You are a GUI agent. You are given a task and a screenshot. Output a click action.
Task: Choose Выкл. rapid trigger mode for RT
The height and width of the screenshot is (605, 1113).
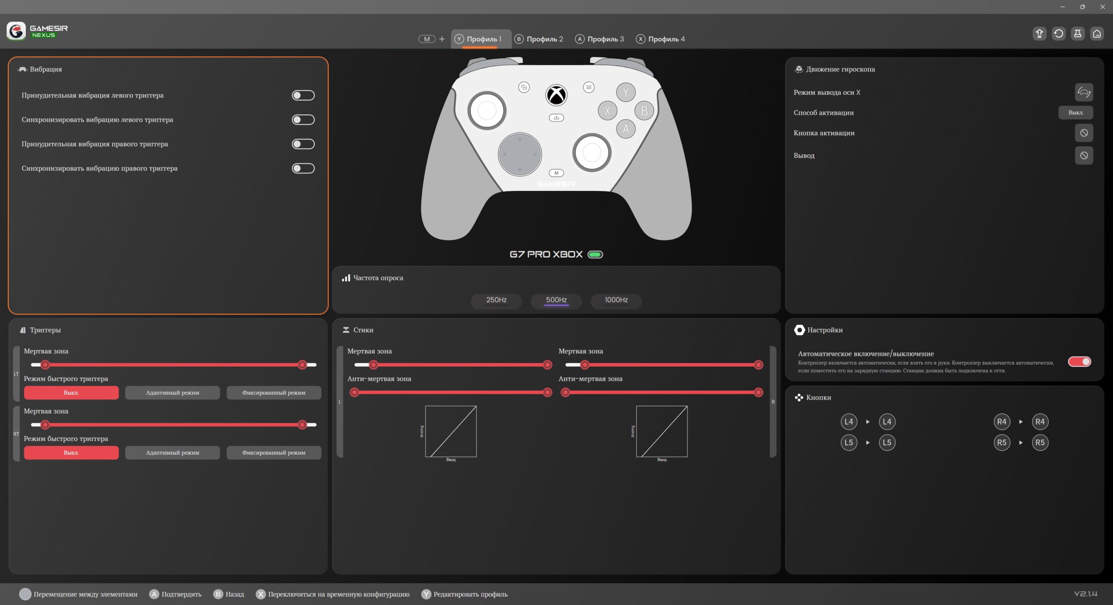click(x=71, y=452)
